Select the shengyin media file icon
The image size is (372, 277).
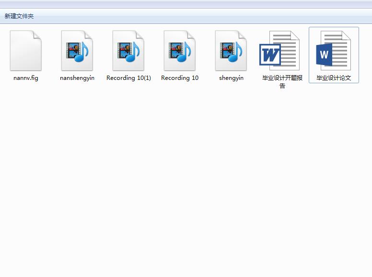(x=231, y=51)
